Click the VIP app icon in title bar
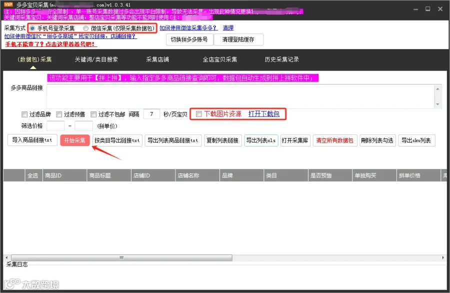The width and height of the screenshot is (450, 293). pos(8,4)
